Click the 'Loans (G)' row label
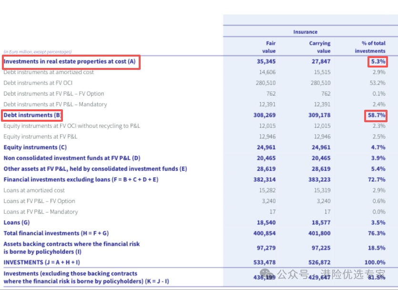 coord(17,222)
